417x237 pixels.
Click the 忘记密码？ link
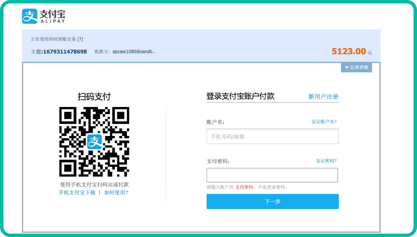(327, 161)
